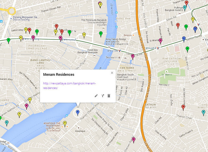This screenshot has height=152, width=208.
Task: Click the trash delete icon in the popup
Action: 109,96
